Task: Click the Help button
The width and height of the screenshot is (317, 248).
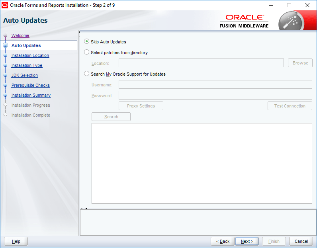Action: coord(16,241)
